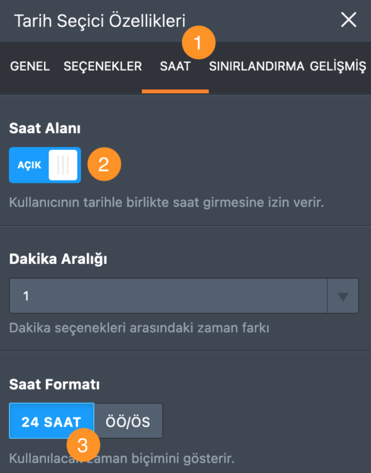Click the orange step 2 badge
Screen dimensions: 371x473
[x=104, y=164]
